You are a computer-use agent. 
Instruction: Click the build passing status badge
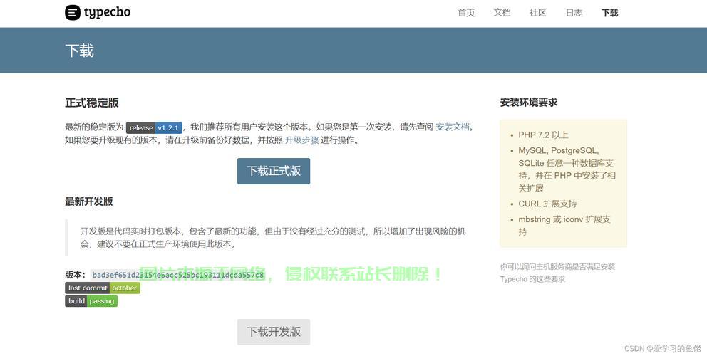click(91, 301)
